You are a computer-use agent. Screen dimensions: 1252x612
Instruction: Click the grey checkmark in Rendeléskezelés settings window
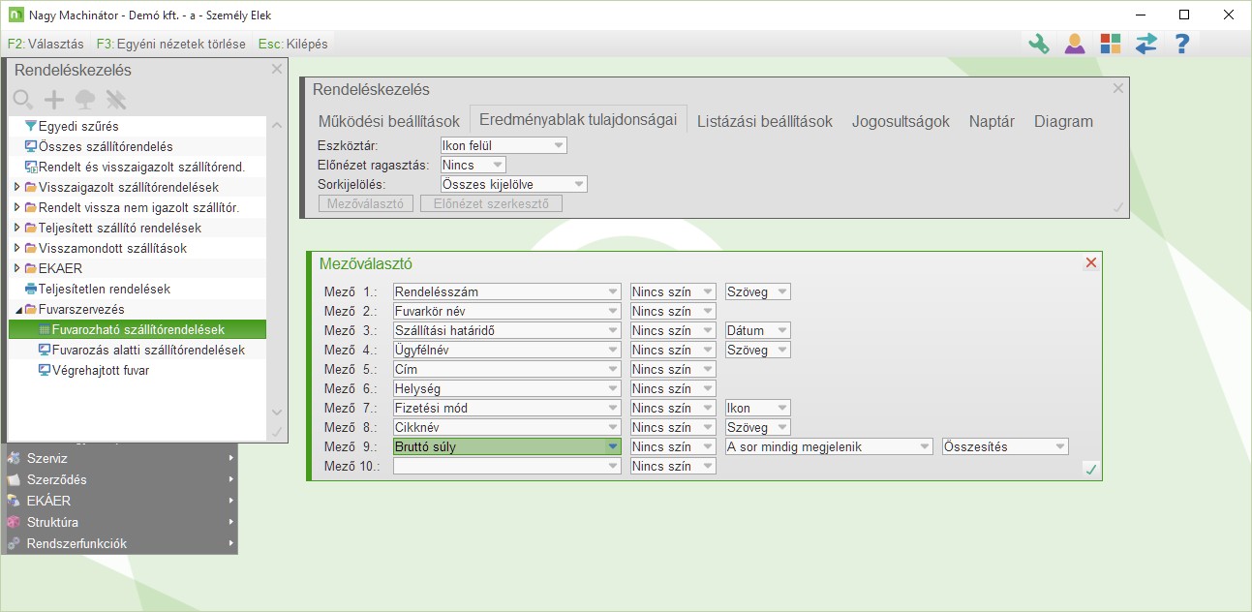click(x=1118, y=206)
